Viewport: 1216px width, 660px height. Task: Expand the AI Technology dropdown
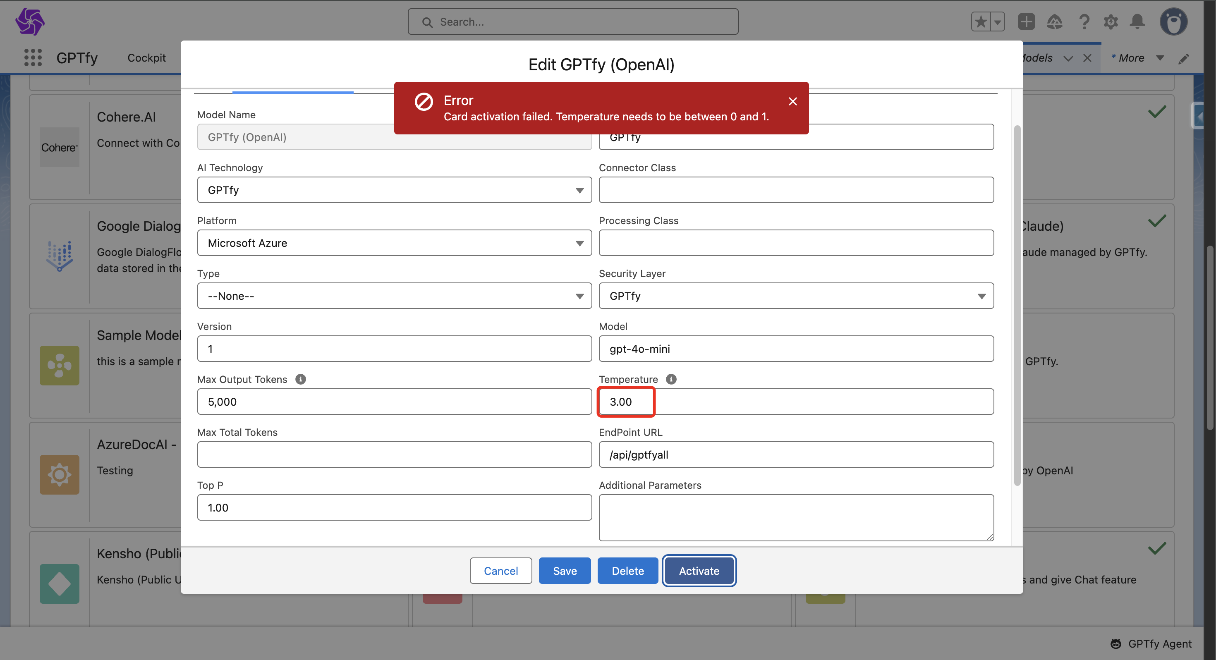point(394,190)
